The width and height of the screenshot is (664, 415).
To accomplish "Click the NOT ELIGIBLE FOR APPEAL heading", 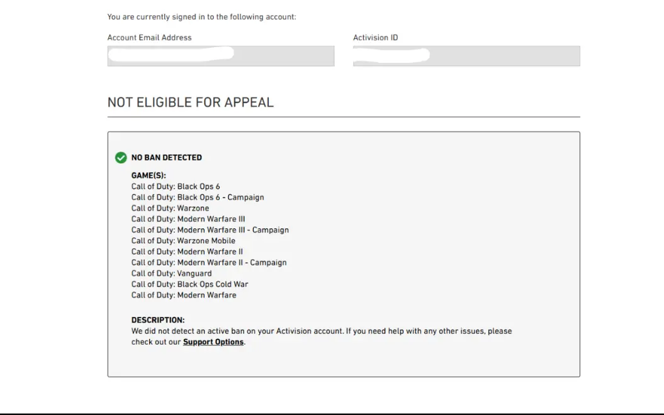I will [191, 102].
